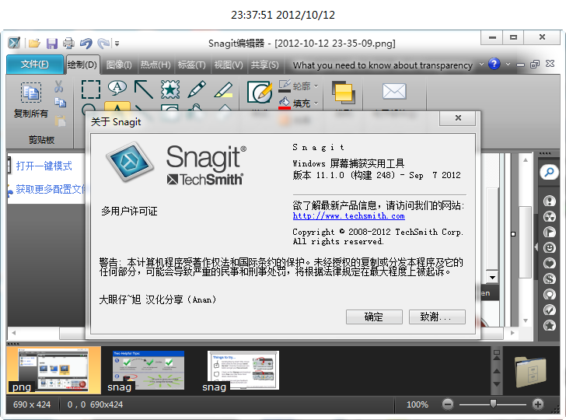
Task: Toggle the checkmark flag
Action: click(550, 310)
